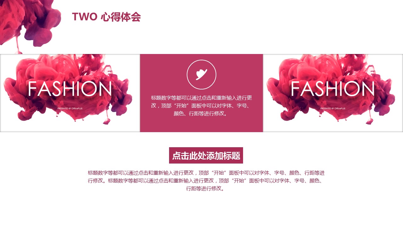Click the word "TWO" in the title

(85, 17)
